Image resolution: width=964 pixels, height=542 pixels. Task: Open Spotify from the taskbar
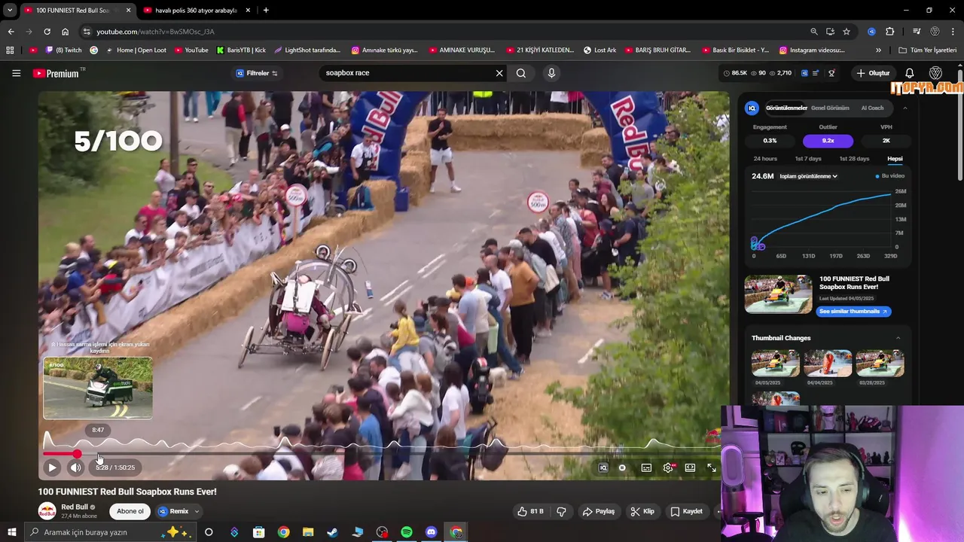407,532
